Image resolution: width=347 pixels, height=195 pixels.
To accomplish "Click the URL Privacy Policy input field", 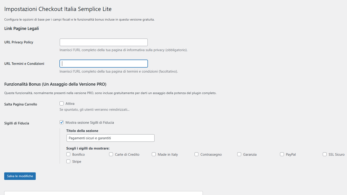I will pos(104,42).
